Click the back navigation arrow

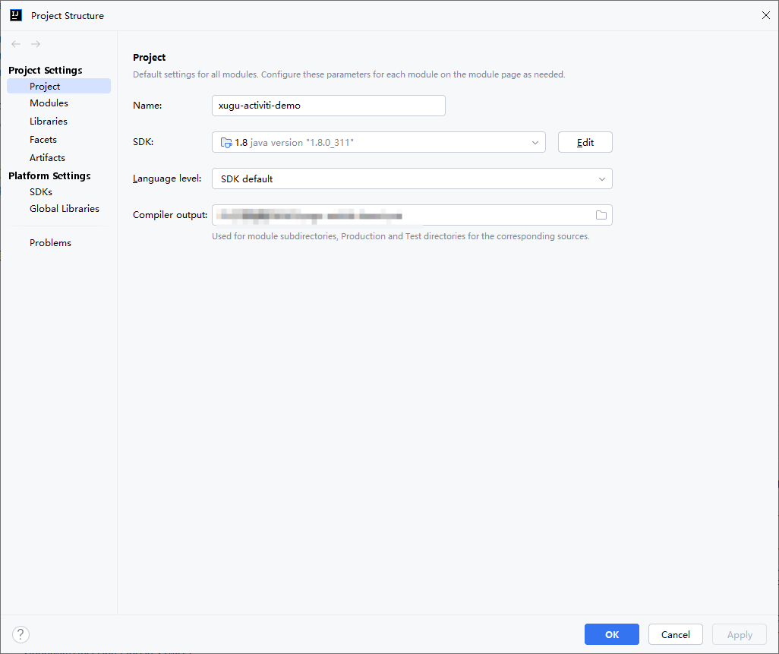16,44
